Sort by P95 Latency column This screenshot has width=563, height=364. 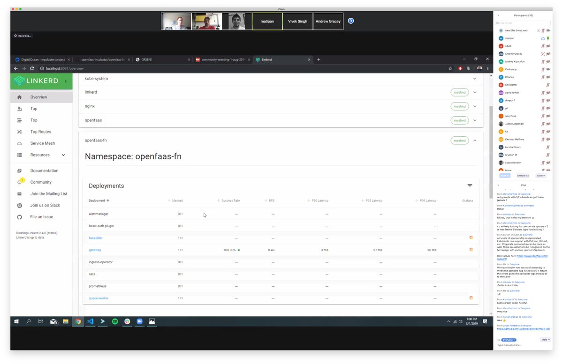[372, 201]
